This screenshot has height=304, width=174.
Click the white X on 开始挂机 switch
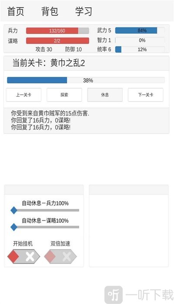30,257
